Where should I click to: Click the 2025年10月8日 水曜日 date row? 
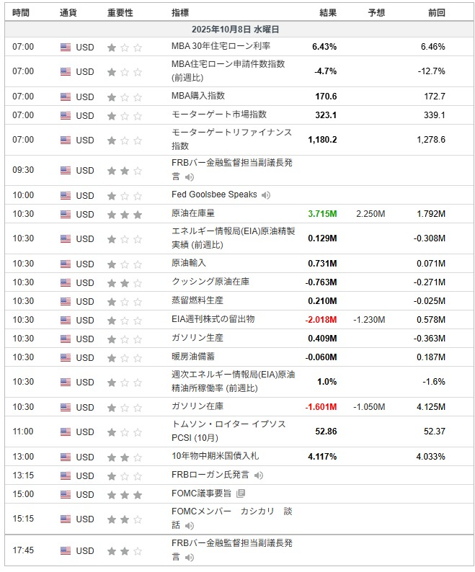pos(237,30)
